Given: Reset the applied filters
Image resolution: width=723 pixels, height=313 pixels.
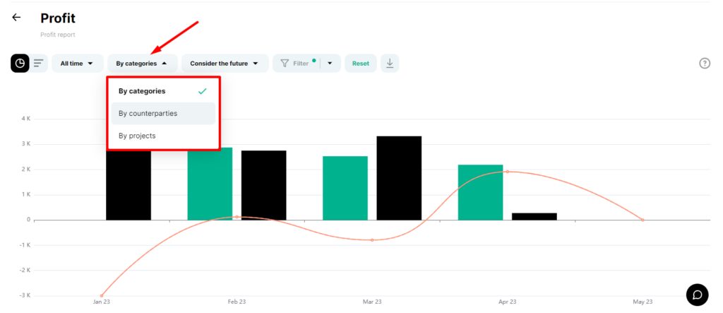Looking at the screenshot, I should 361,64.
